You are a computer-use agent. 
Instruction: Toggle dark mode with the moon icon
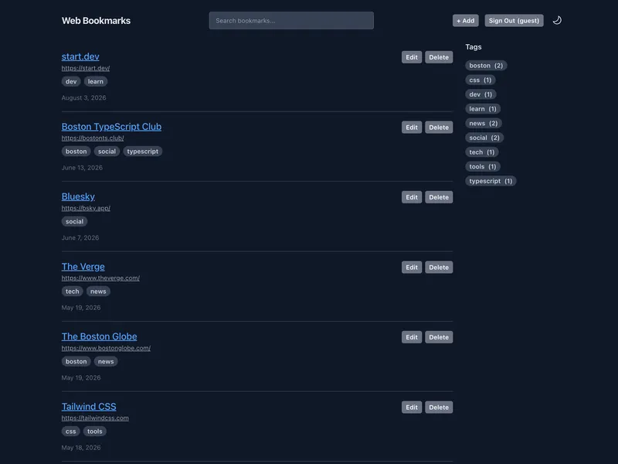pos(557,21)
